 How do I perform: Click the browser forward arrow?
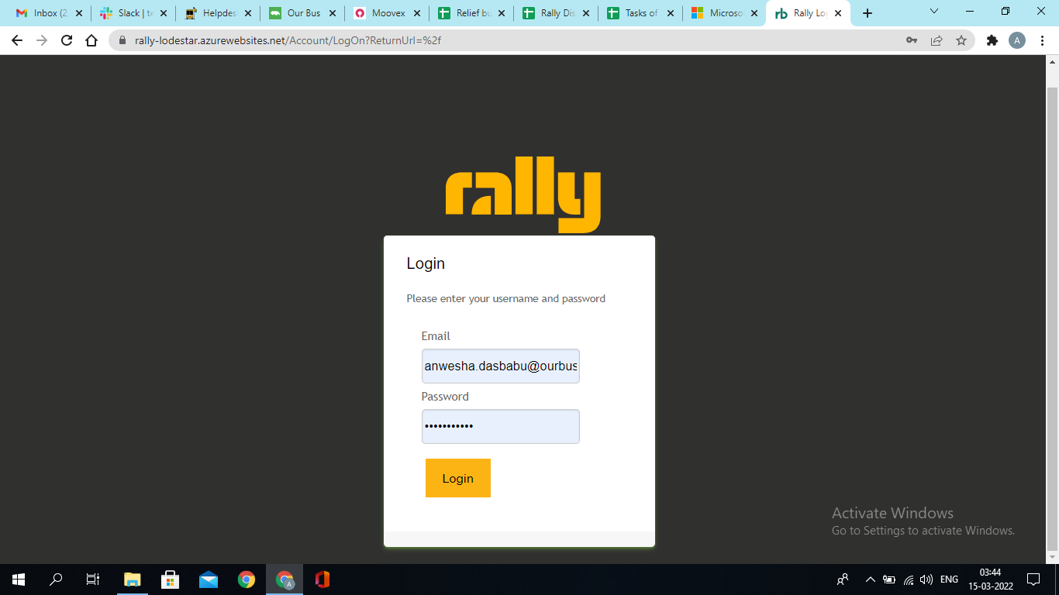point(42,40)
